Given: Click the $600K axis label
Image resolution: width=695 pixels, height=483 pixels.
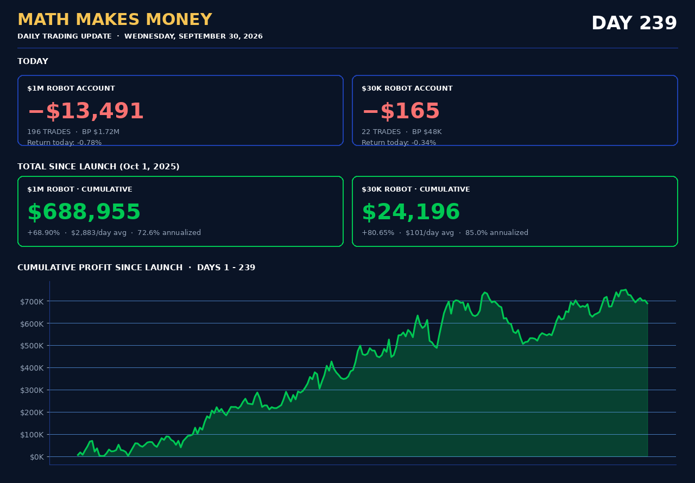Looking at the screenshot, I should click(32, 323).
